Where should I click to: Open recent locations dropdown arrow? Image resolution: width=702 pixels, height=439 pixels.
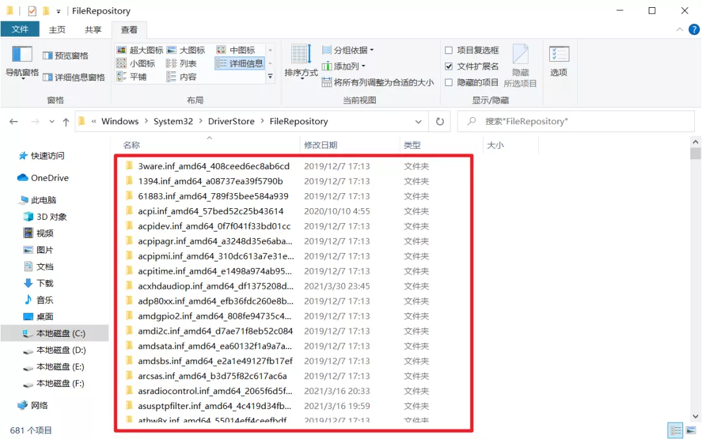coord(52,122)
